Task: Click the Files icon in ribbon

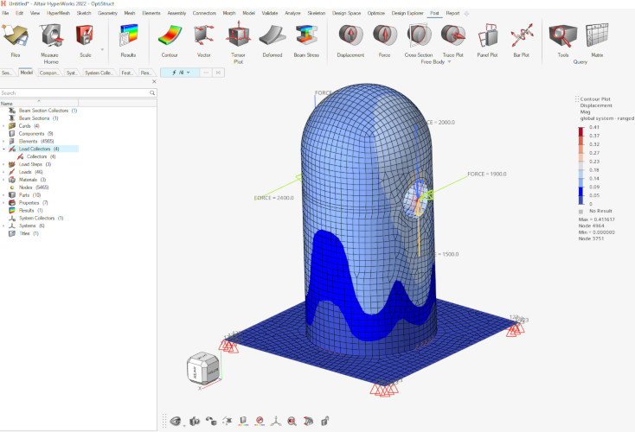Action: point(15,39)
